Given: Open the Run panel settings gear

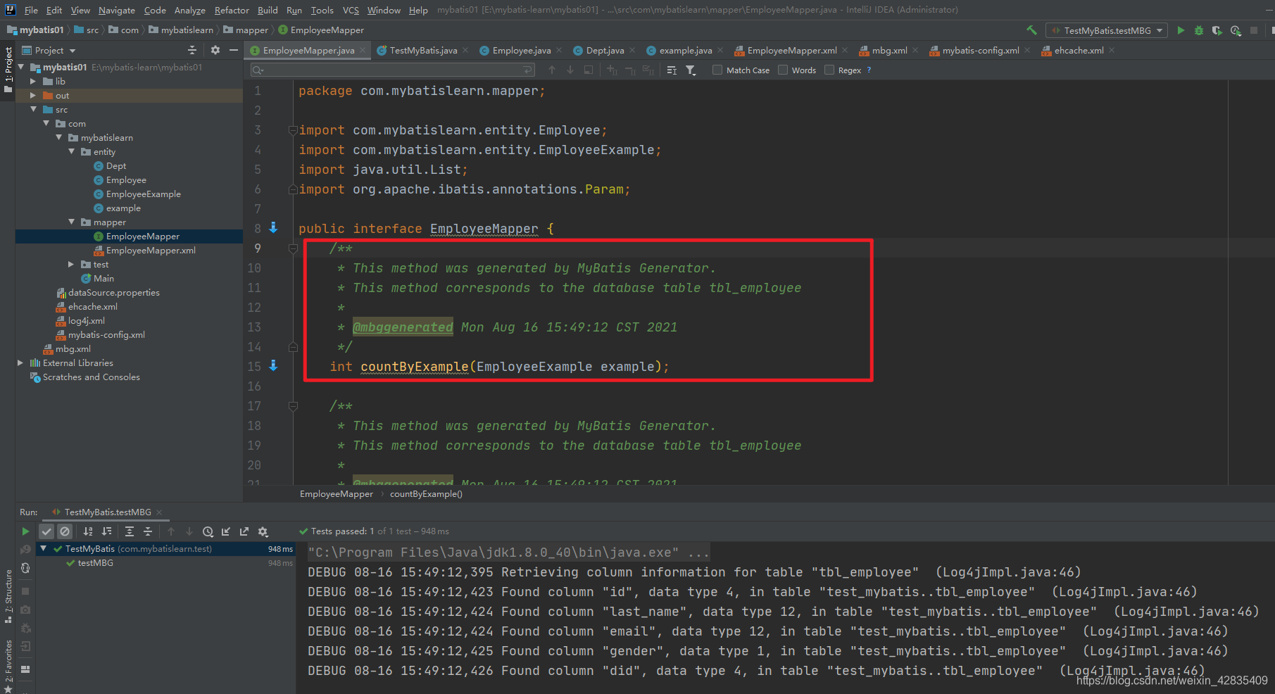Looking at the screenshot, I should click(263, 531).
